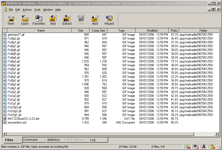This screenshot has height=150, width=222.
Task: Click the ribbon badge status bar icon
Action: tap(204, 147)
